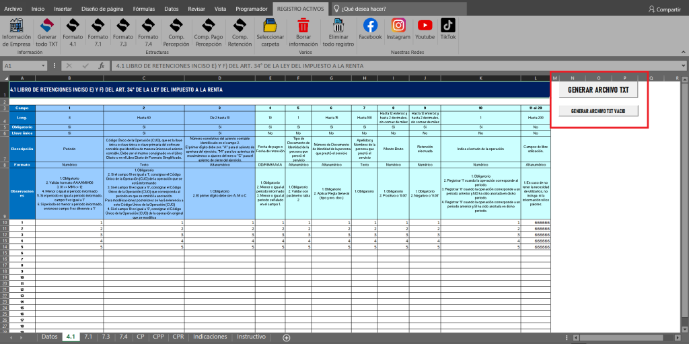Switch to the Inicio ribbon tab
This screenshot has width=689, height=344.
38,9
